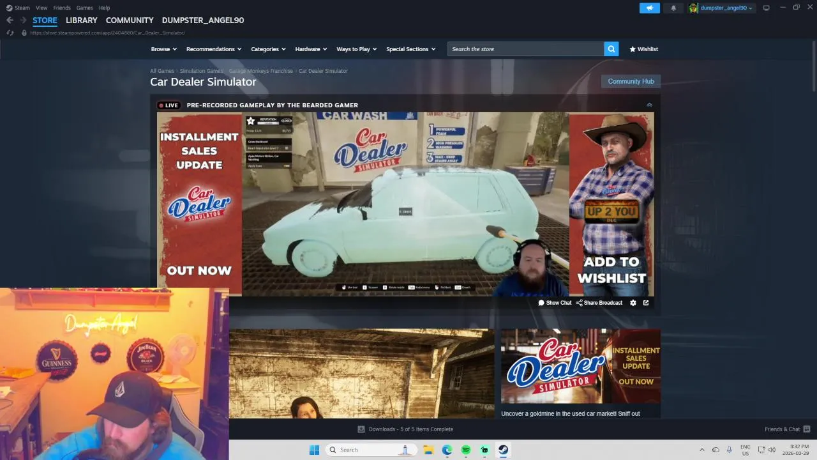Switch to the STORE tab
Viewport: 817px width, 460px height.
point(45,20)
